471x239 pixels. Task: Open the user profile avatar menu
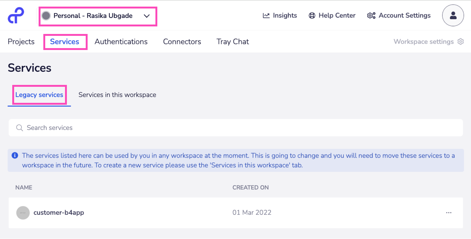(453, 15)
